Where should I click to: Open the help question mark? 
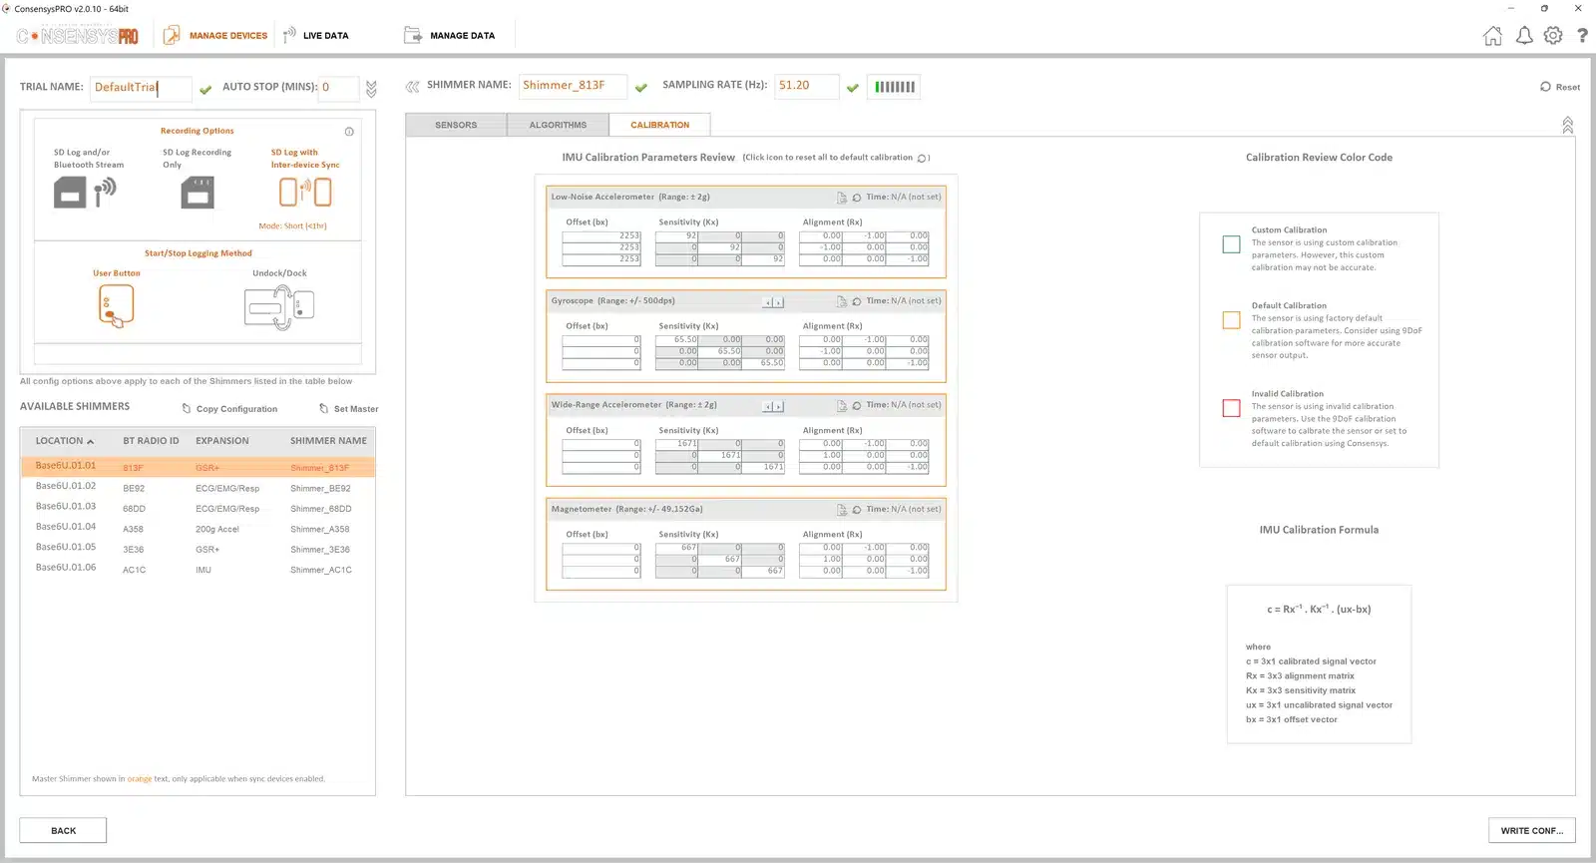coord(1582,36)
